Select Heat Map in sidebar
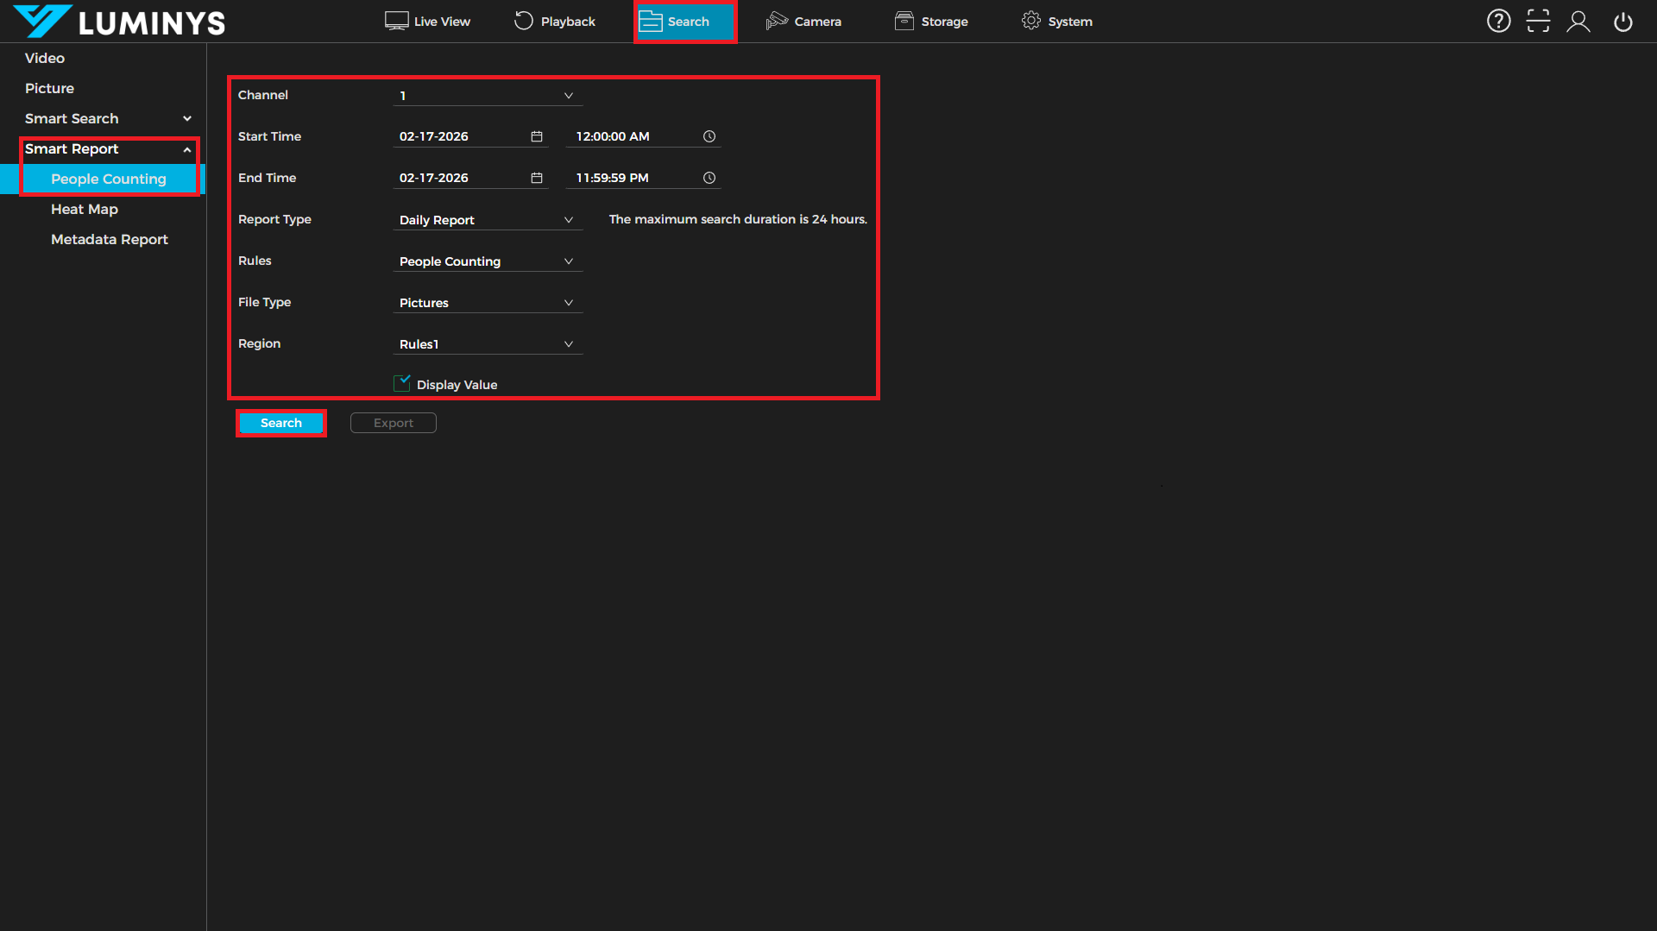 (85, 210)
